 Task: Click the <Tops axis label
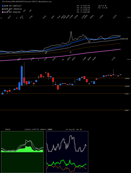click(129, 18)
